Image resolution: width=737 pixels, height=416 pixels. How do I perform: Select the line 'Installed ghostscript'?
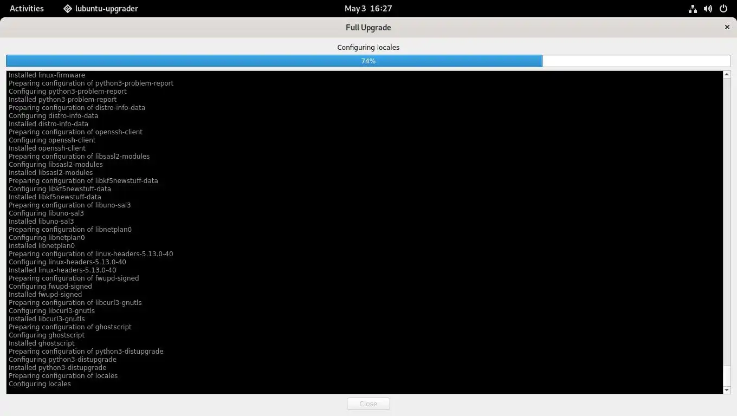[42, 343]
